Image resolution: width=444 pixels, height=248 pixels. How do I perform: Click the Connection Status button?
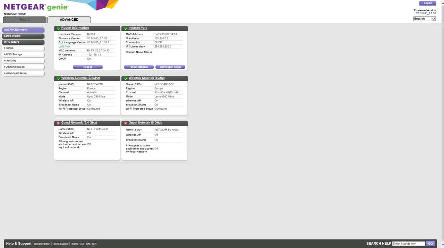[x=170, y=67]
